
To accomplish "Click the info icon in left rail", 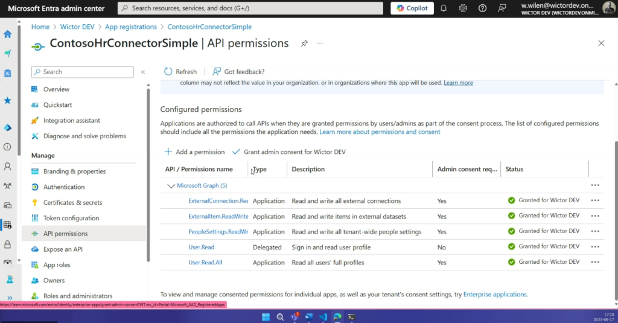I will 7,147.
